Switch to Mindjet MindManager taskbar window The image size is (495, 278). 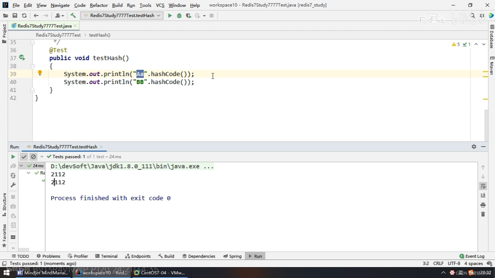43,273
